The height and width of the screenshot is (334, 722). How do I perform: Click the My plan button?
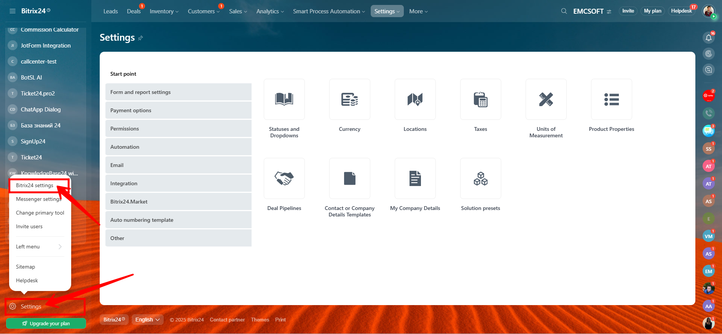coord(652,11)
